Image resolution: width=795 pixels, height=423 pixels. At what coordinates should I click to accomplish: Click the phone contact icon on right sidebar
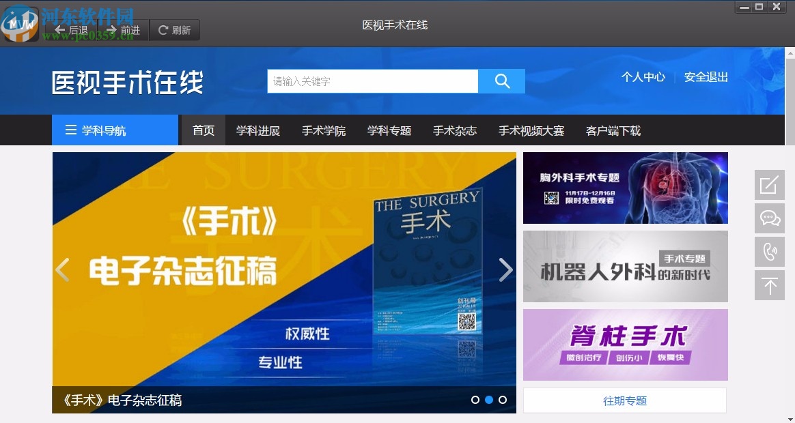(x=770, y=252)
